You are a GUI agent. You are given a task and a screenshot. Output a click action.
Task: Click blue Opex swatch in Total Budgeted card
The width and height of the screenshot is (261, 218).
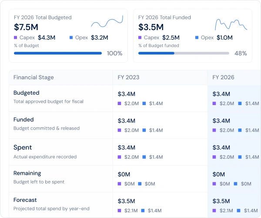[x=71, y=37]
